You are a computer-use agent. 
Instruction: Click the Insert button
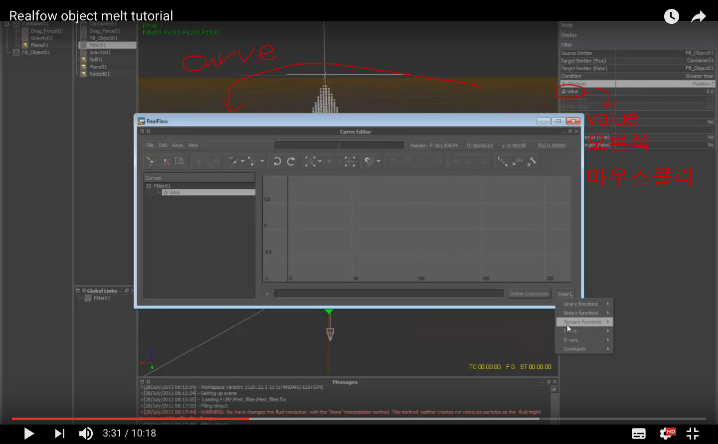pyautogui.click(x=565, y=294)
